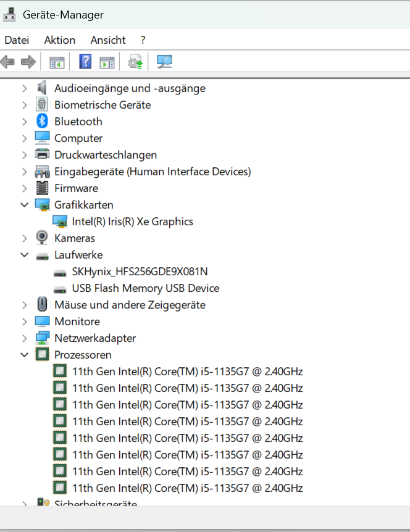Screen dimensions: 410x532
Task: Select the Mäuse und andere Zeigegeräte label
Action: point(130,305)
